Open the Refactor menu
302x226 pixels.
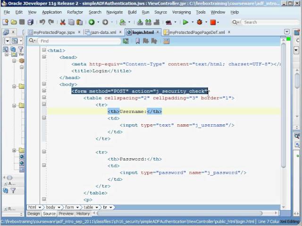coord(75,12)
